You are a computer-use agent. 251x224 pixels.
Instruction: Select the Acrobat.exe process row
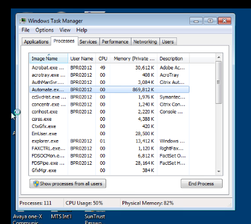[x=109, y=68]
